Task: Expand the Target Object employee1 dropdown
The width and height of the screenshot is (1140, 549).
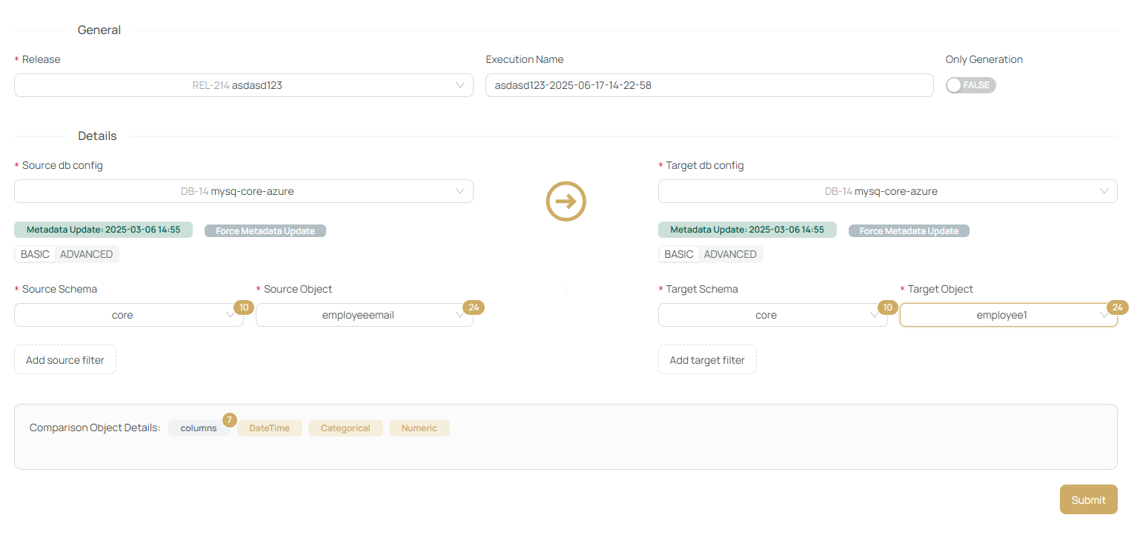Action: (1008, 314)
